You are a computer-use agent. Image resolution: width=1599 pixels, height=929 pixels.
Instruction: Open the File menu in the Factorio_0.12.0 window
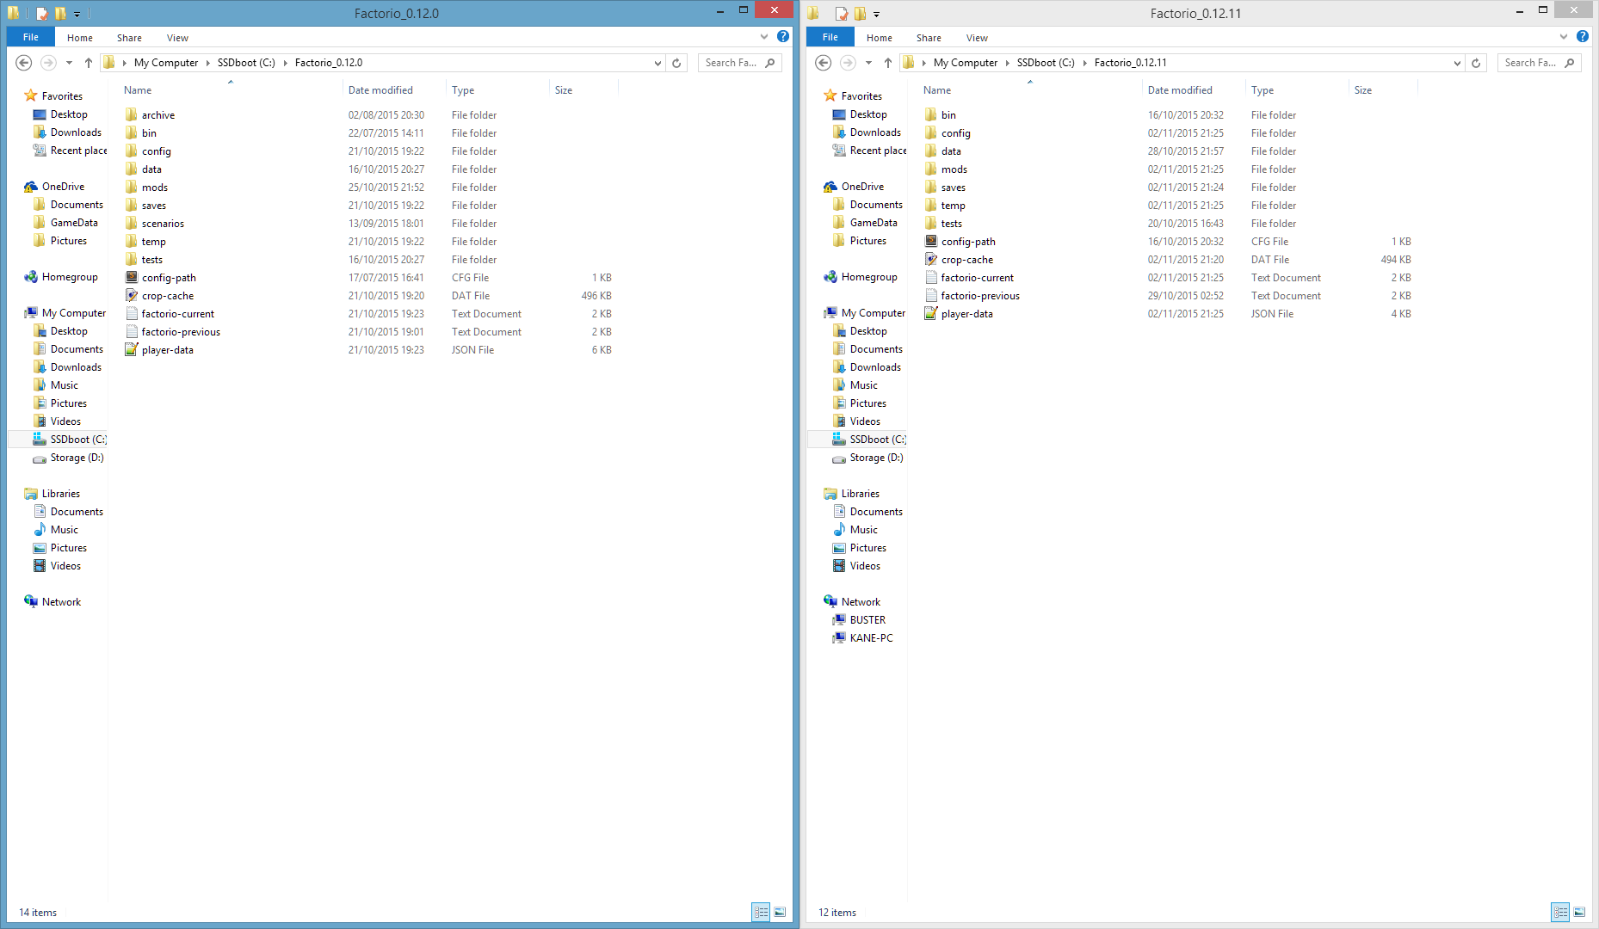tap(31, 37)
